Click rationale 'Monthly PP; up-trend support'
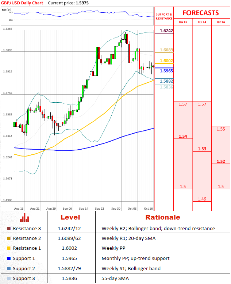The height and width of the screenshot is (284, 231). click(135, 259)
